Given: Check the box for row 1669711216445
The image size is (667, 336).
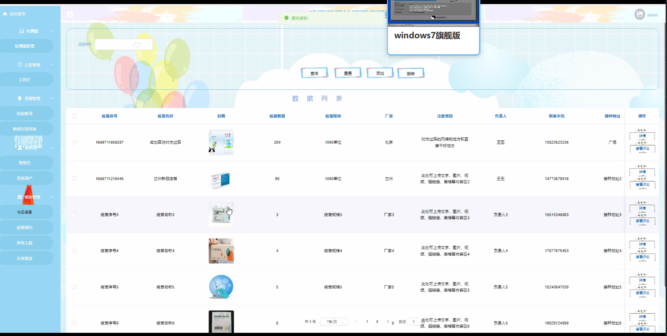Looking at the screenshot, I should point(74,178).
